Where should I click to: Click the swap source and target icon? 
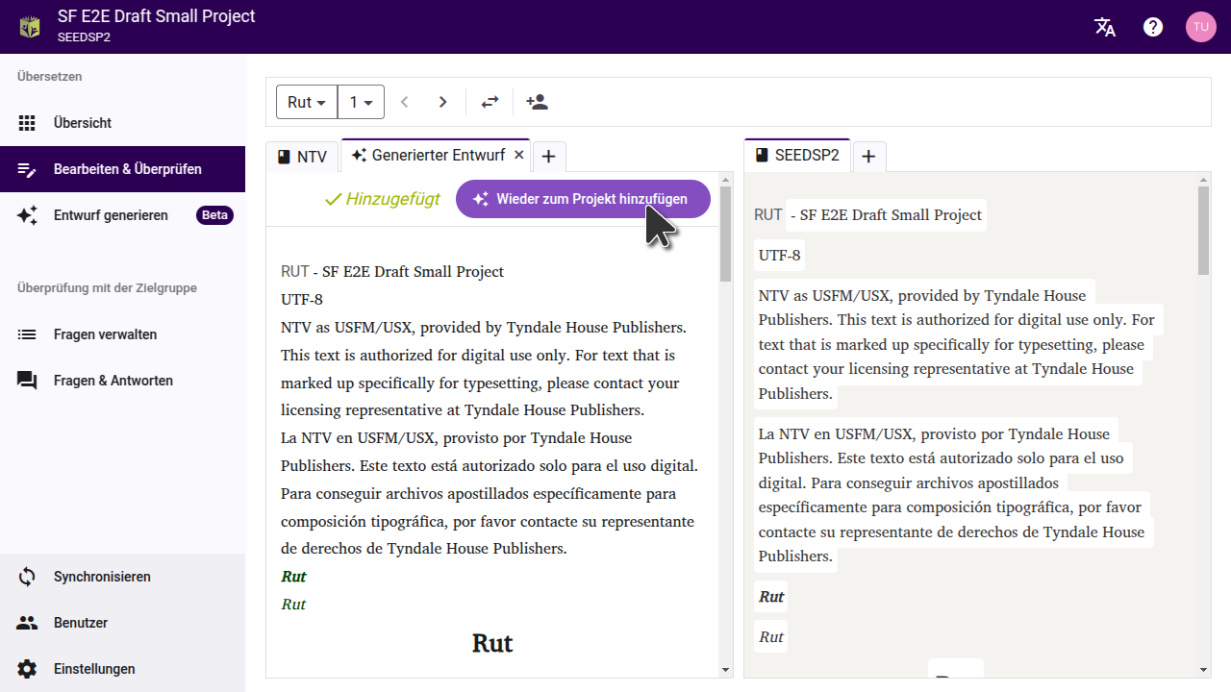[490, 102]
